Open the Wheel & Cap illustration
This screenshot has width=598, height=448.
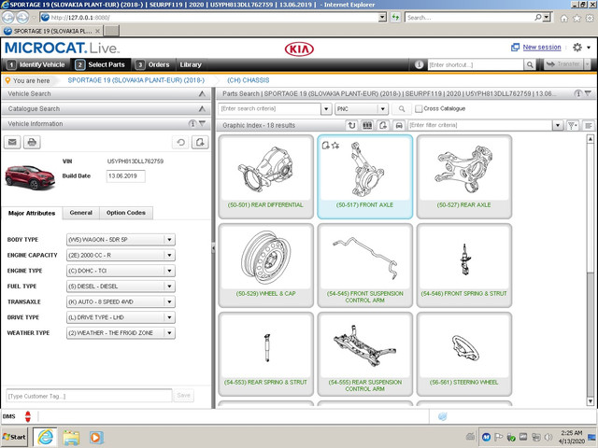[x=265, y=265]
